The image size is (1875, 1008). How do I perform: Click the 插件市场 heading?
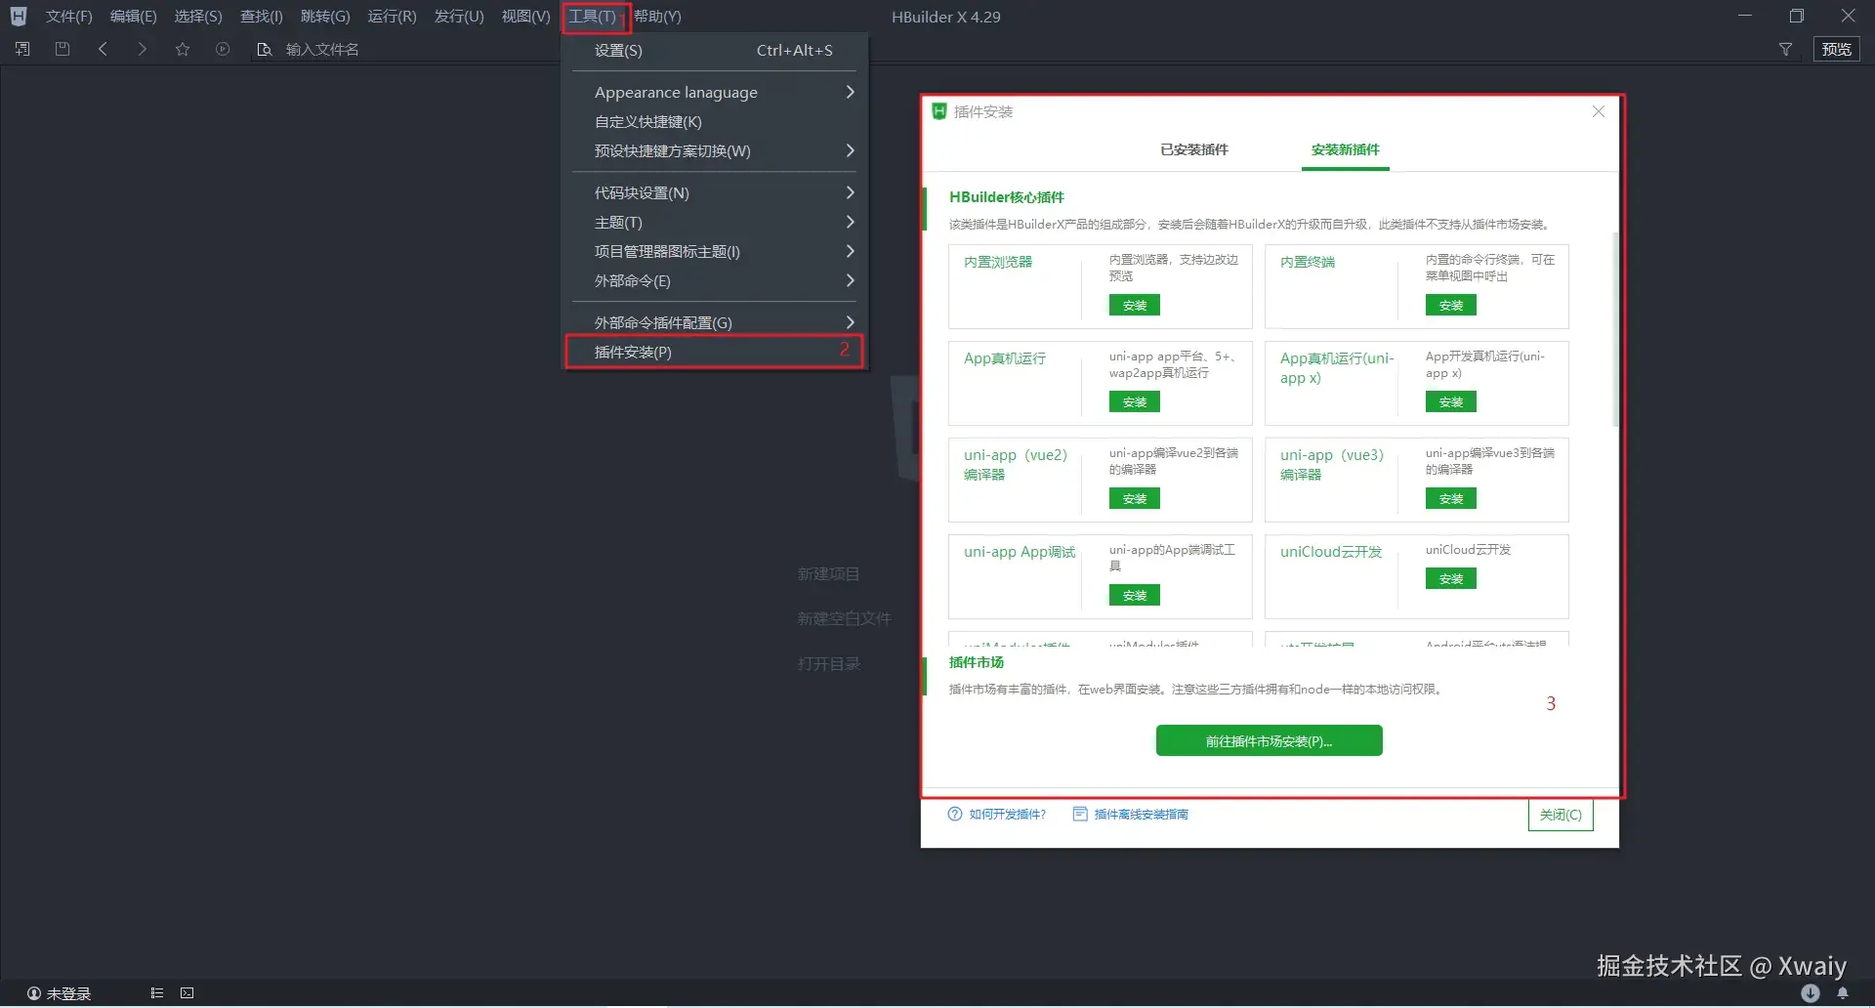point(976,661)
